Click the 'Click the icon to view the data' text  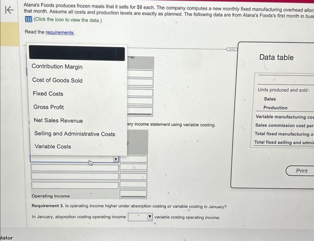pos(68,20)
